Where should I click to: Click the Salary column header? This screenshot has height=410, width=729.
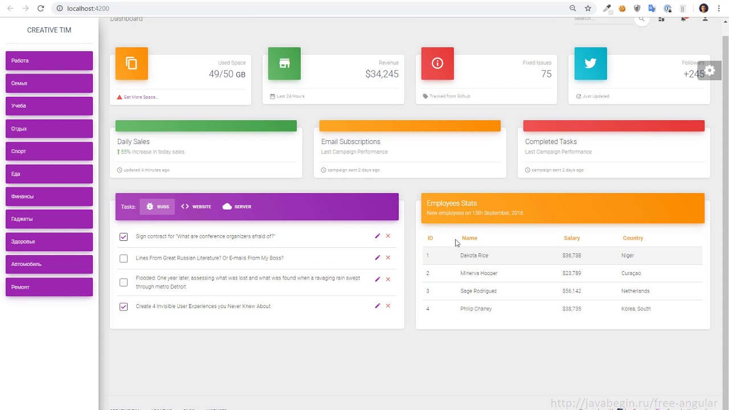pos(572,238)
